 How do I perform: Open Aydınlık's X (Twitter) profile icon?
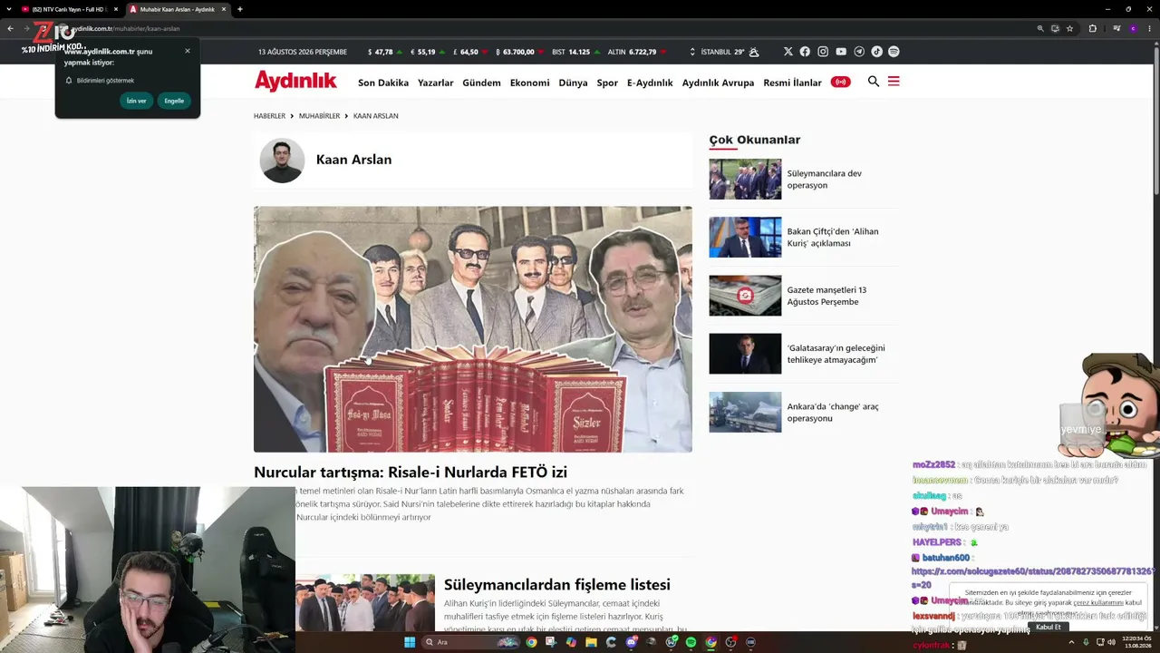pyautogui.click(x=788, y=52)
